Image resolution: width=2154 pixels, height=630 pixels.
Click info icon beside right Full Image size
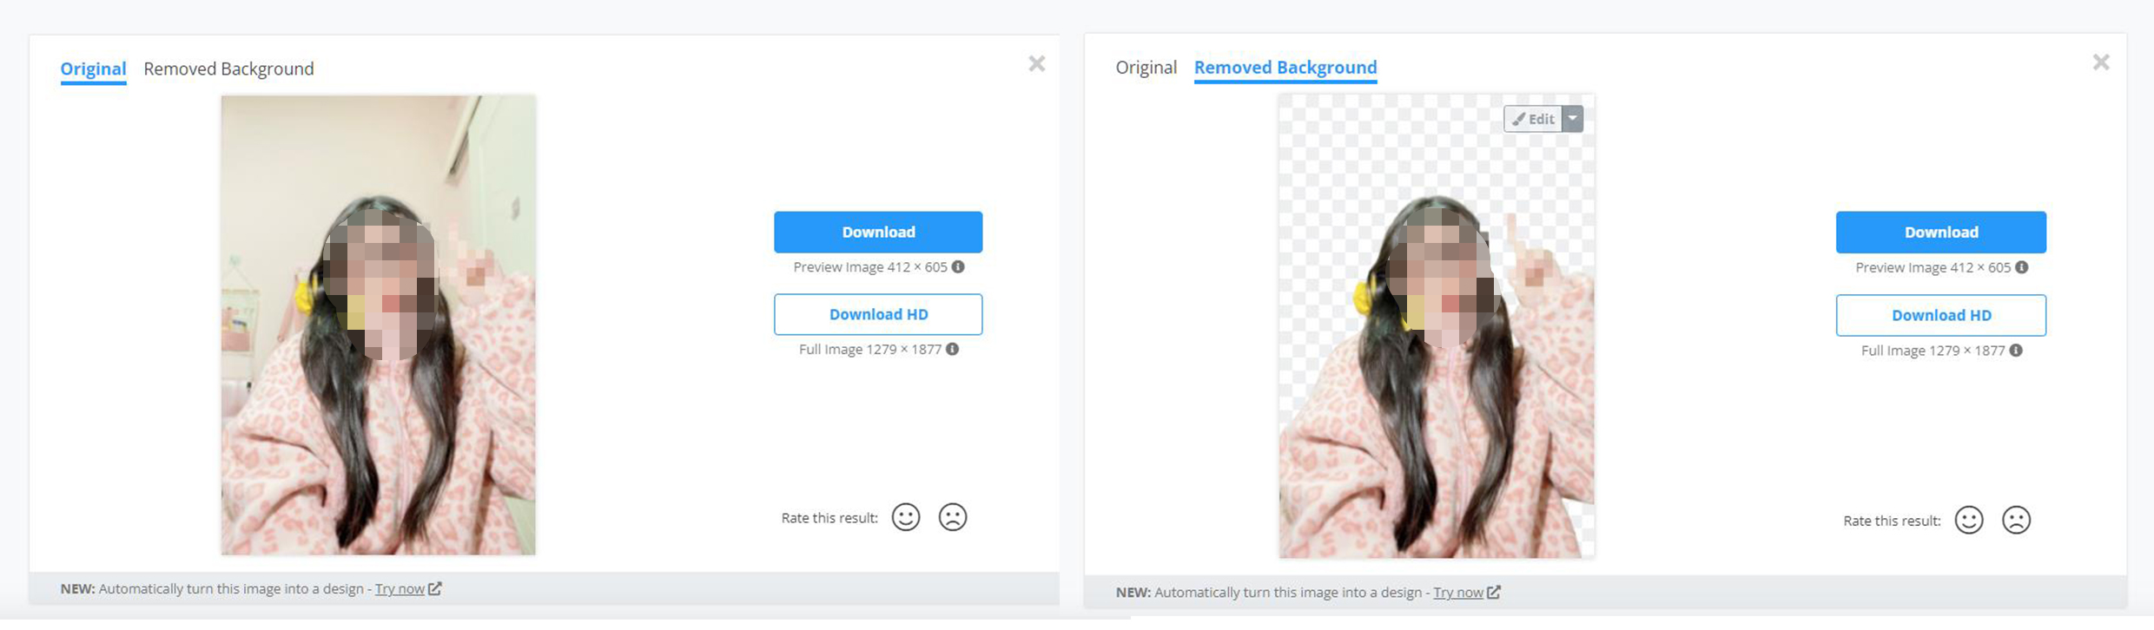click(2015, 351)
